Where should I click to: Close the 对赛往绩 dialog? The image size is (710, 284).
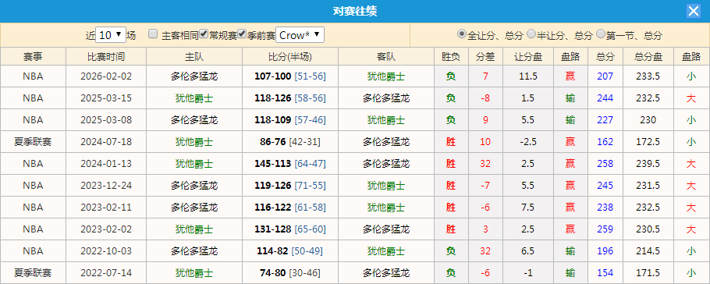694,11
